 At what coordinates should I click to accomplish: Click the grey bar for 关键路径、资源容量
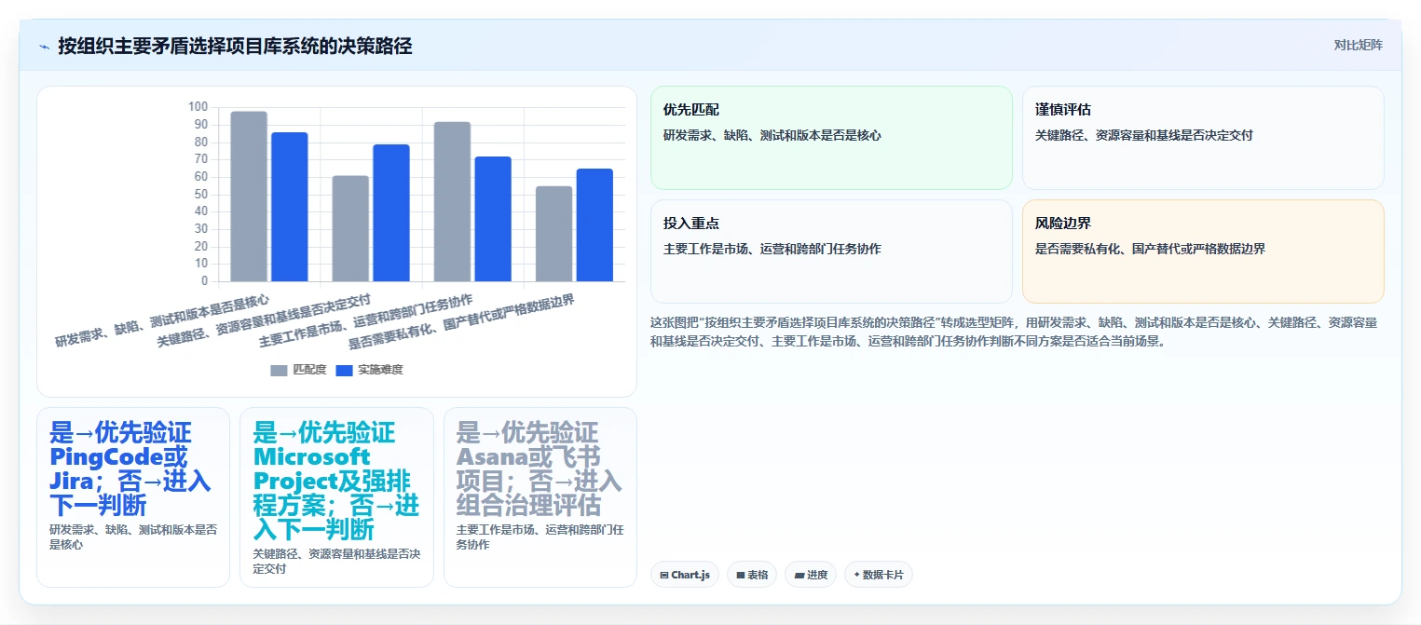pos(350,228)
